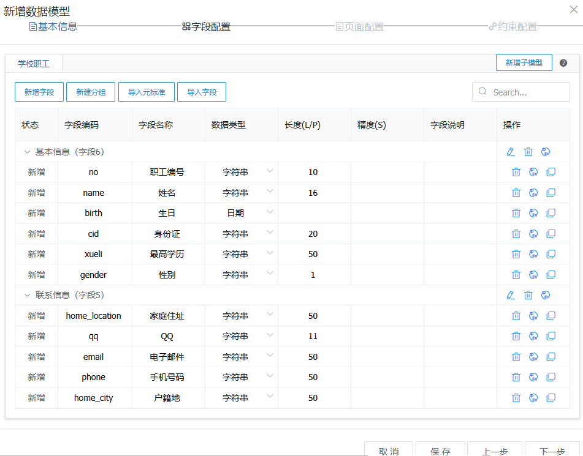Go to 基本信息 step
This screenshot has height=456, width=583.
tap(53, 26)
